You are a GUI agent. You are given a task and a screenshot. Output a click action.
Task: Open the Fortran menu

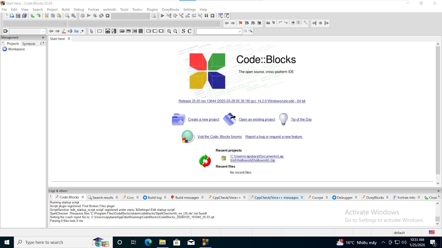pyautogui.click(x=94, y=10)
